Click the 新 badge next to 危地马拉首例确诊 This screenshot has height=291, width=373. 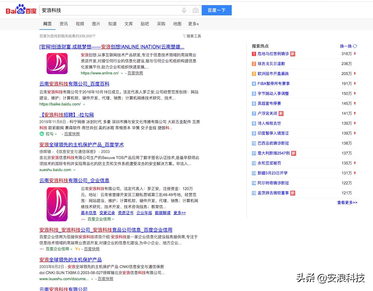pyautogui.click(x=292, y=54)
